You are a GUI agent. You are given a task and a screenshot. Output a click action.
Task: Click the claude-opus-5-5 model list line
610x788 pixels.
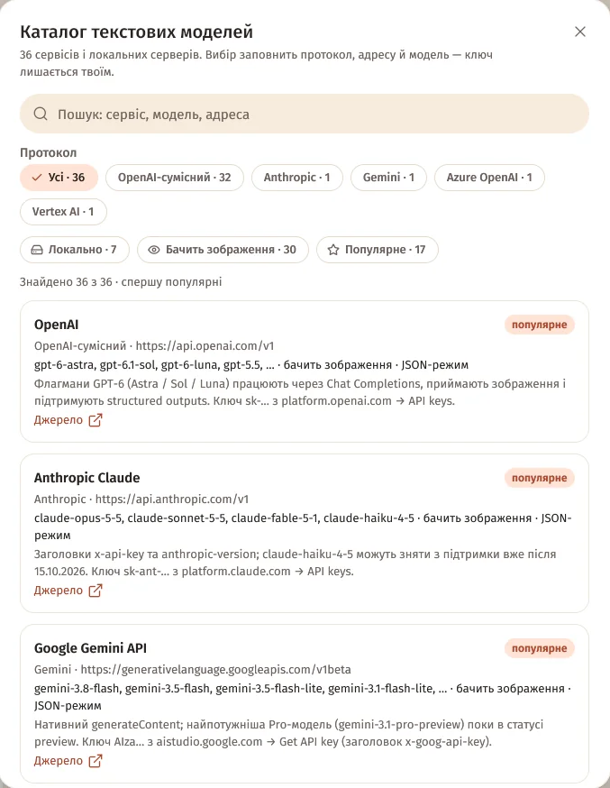(303, 527)
